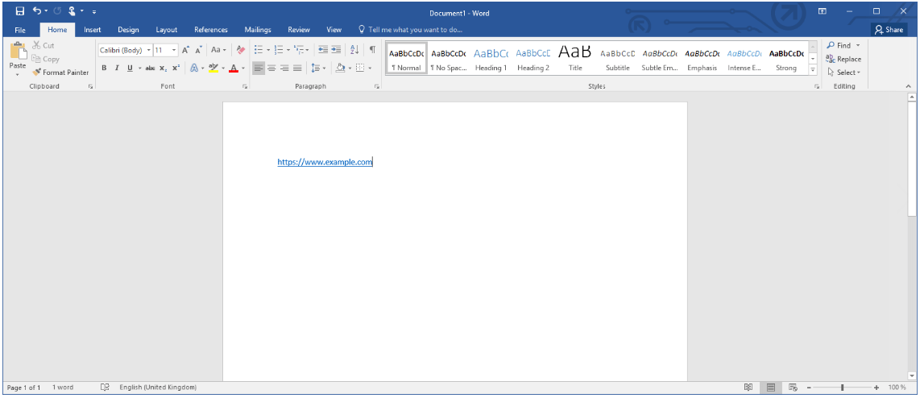Open the File tab
Viewport: 920px width, 398px height.
20,30
